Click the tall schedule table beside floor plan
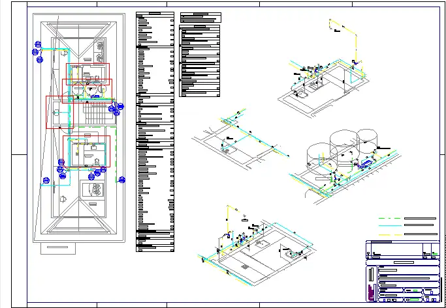The width and height of the screenshot is (446, 308). click(x=155, y=130)
